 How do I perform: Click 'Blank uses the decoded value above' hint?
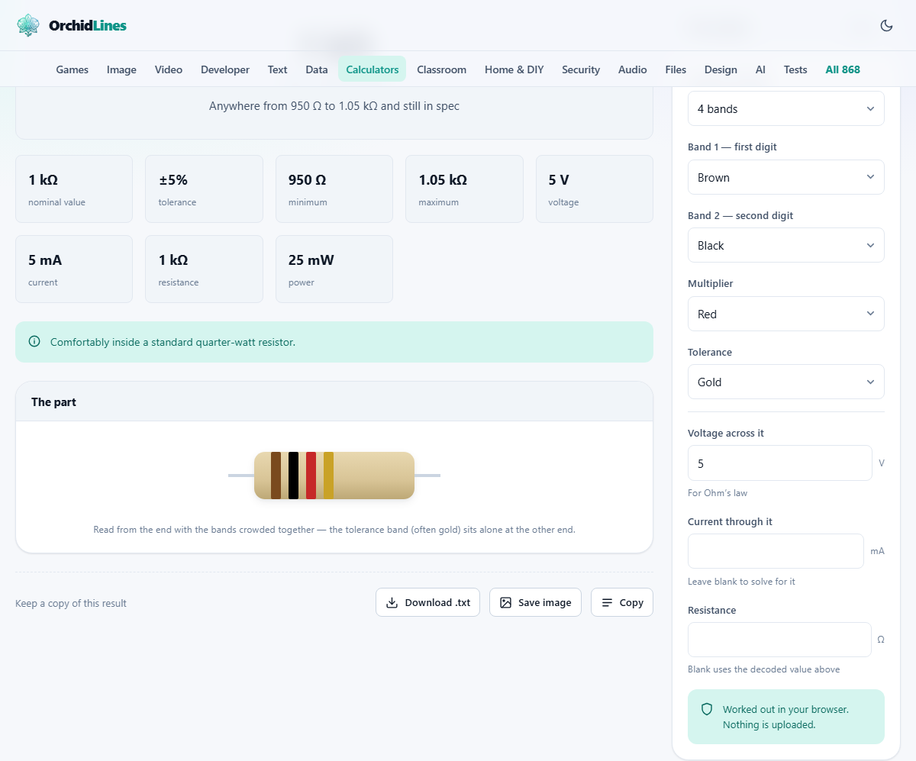pos(763,669)
